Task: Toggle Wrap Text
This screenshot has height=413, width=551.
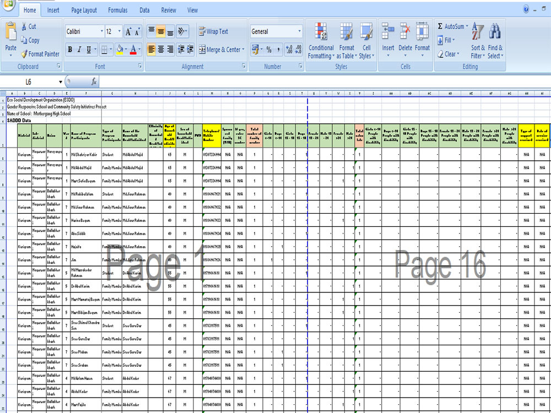Action: [214, 31]
